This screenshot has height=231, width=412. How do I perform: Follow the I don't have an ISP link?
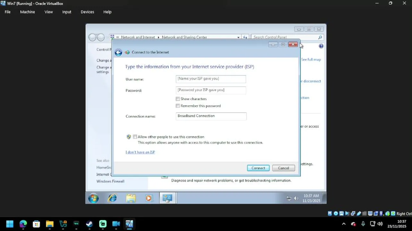140,152
